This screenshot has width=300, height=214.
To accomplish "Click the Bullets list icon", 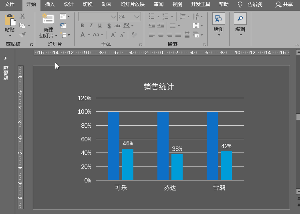I will point(151,16).
